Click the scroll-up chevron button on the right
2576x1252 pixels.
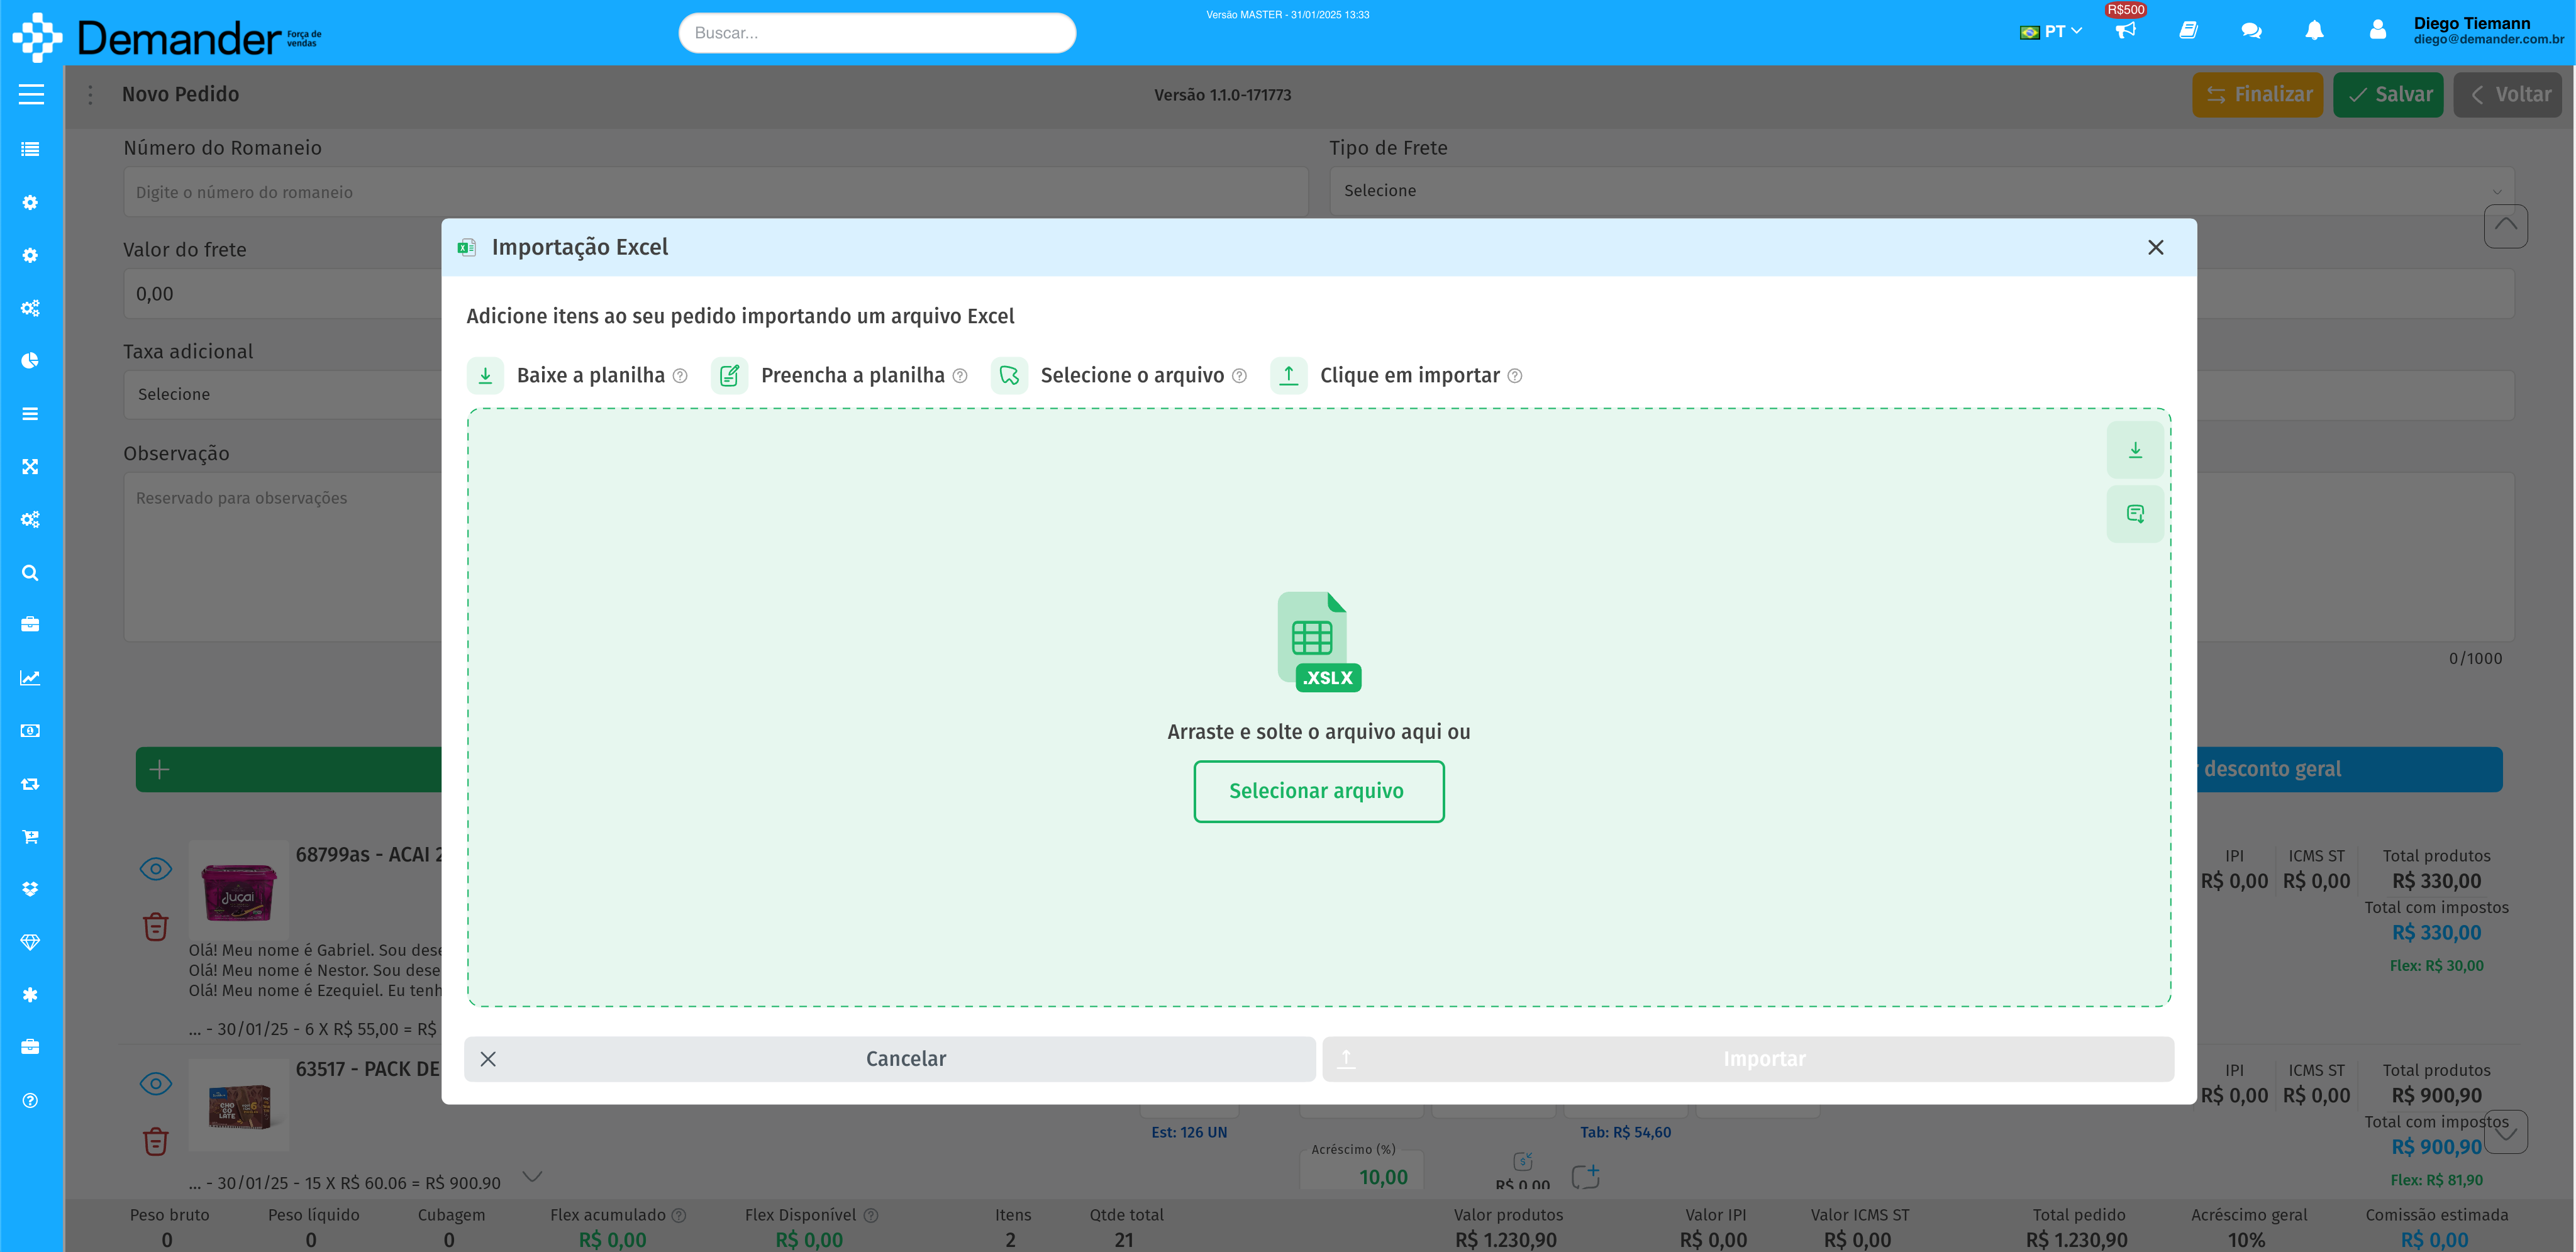click(x=2505, y=226)
